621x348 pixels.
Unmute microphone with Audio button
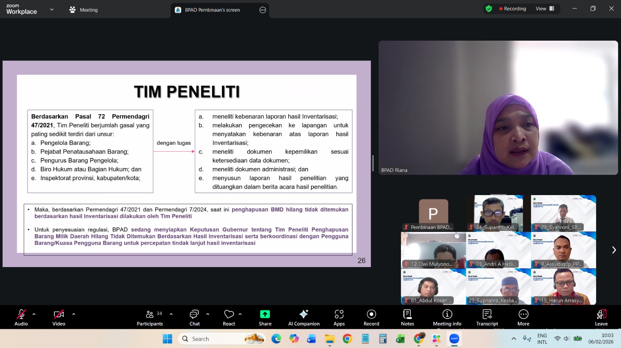[x=21, y=317]
